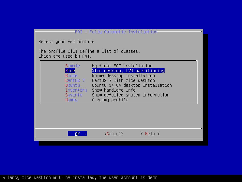
Task: Open the Help button
Action: tap(150, 134)
